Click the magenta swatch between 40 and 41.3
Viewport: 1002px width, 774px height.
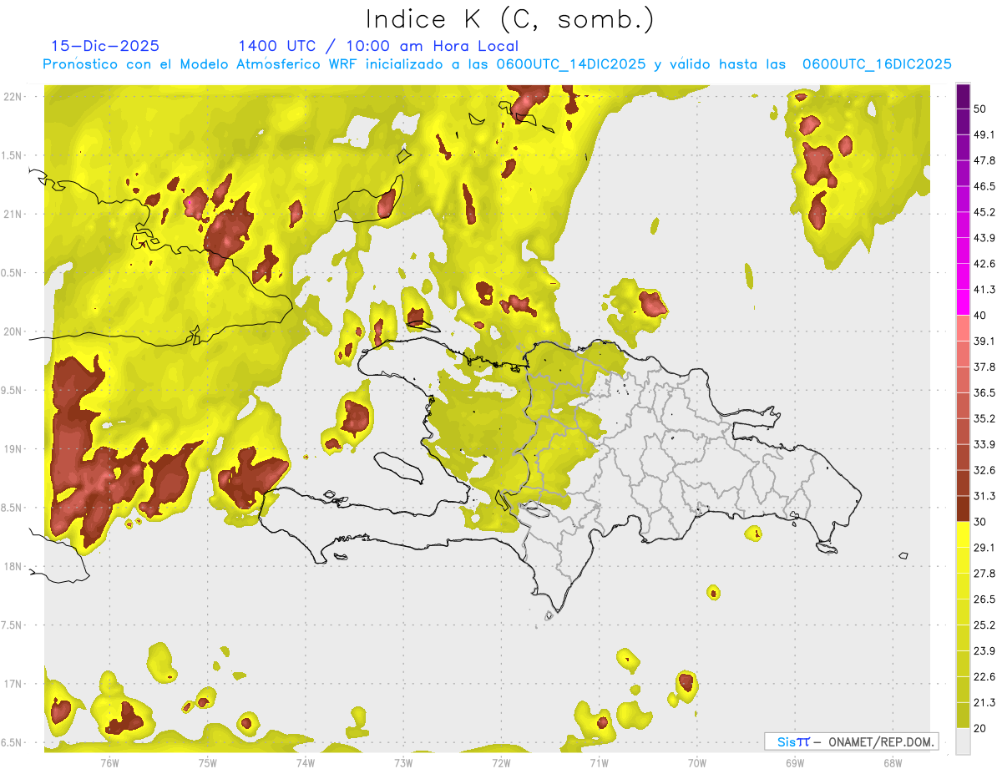(963, 302)
